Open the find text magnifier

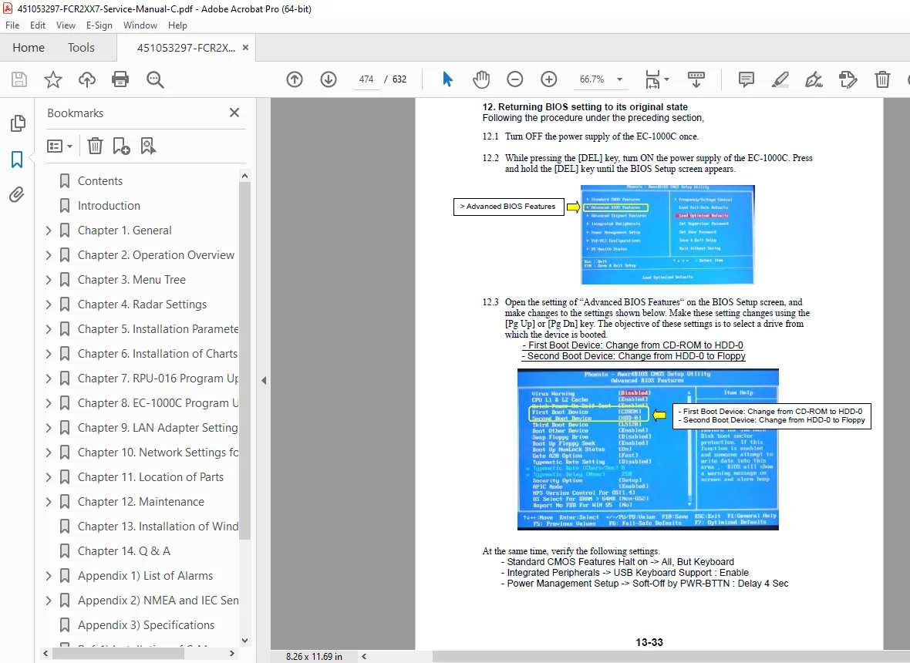point(155,79)
